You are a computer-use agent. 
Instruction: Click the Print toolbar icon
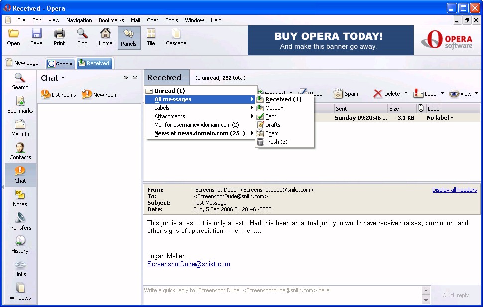click(59, 33)
